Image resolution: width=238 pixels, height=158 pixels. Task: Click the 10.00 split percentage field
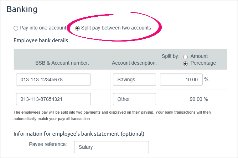click(x=181, y=80)
